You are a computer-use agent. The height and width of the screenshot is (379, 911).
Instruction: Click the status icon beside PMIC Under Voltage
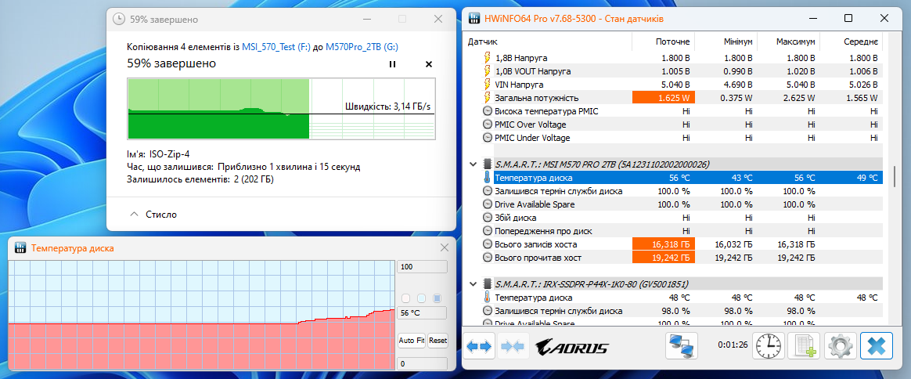point(487,138)
